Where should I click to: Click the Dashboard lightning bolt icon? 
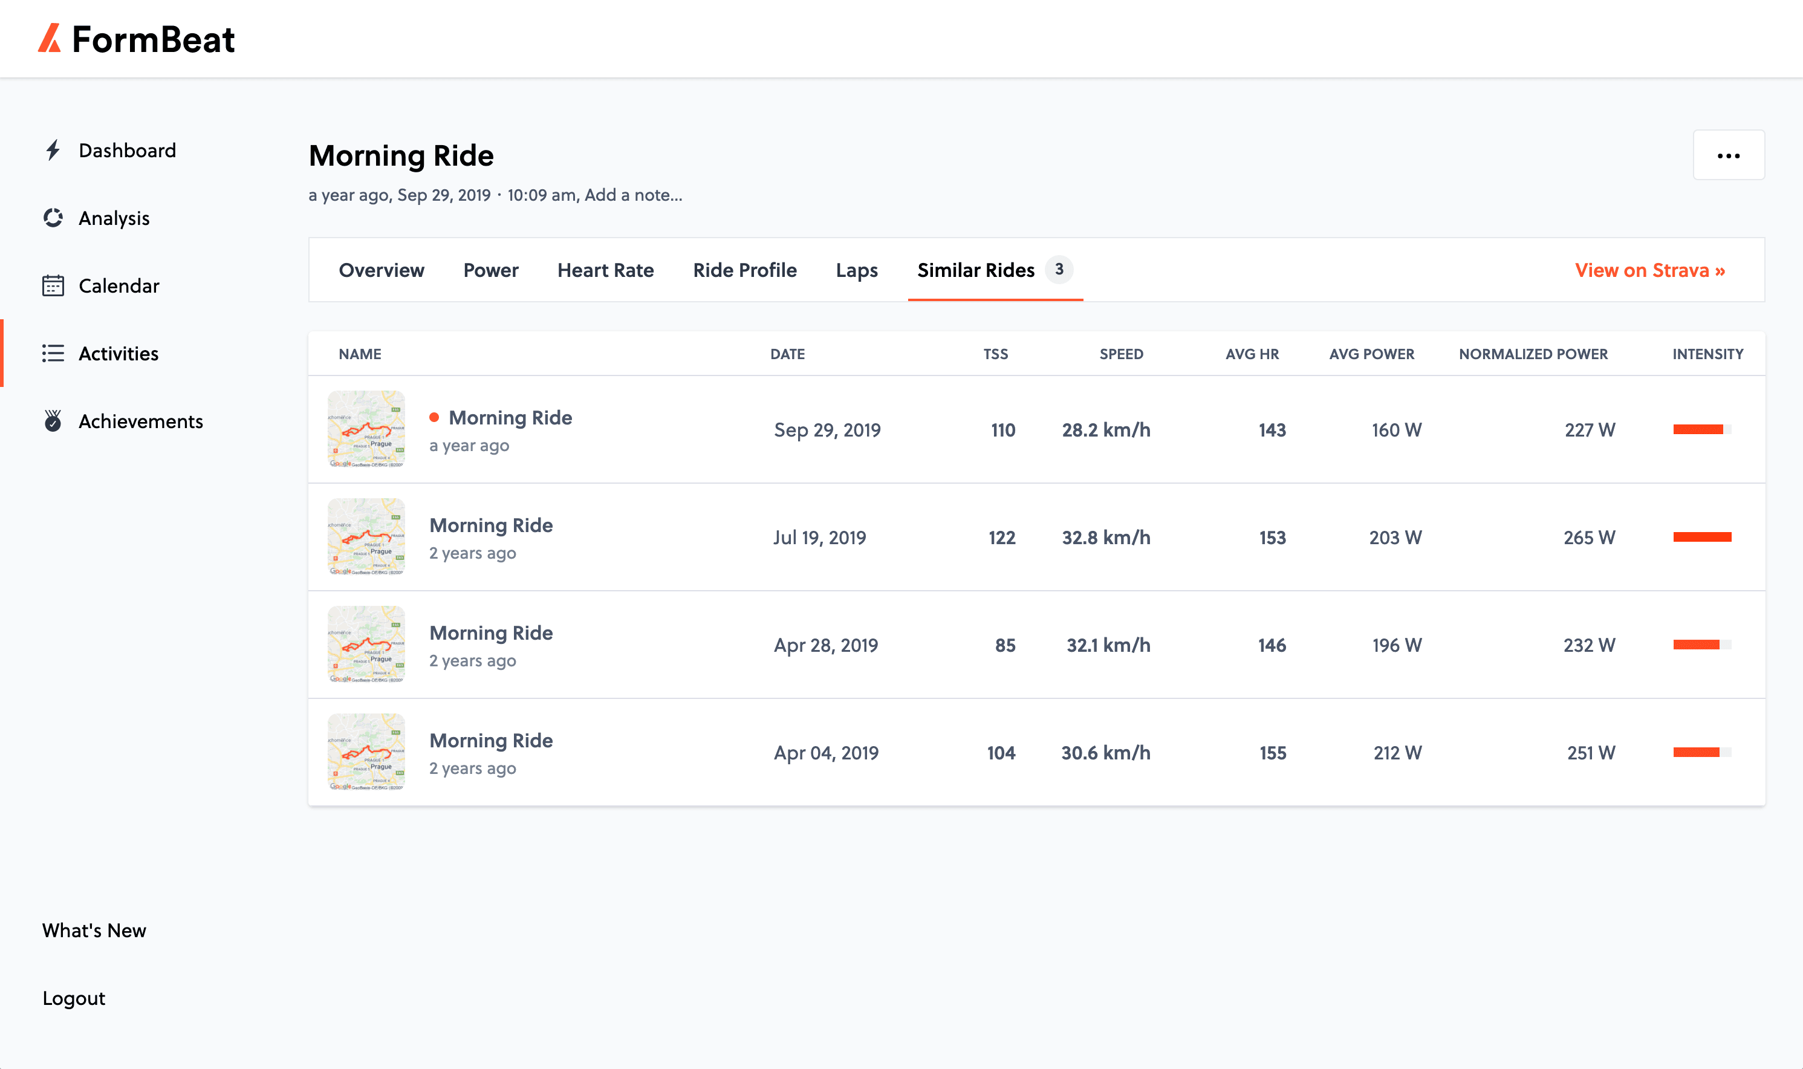point(53,150)
